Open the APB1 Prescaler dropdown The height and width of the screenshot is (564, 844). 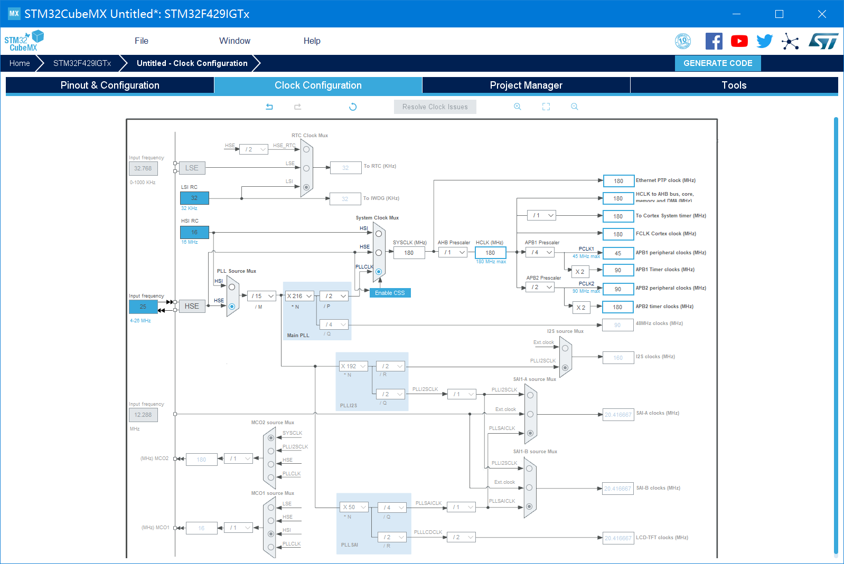click(541, 252)
